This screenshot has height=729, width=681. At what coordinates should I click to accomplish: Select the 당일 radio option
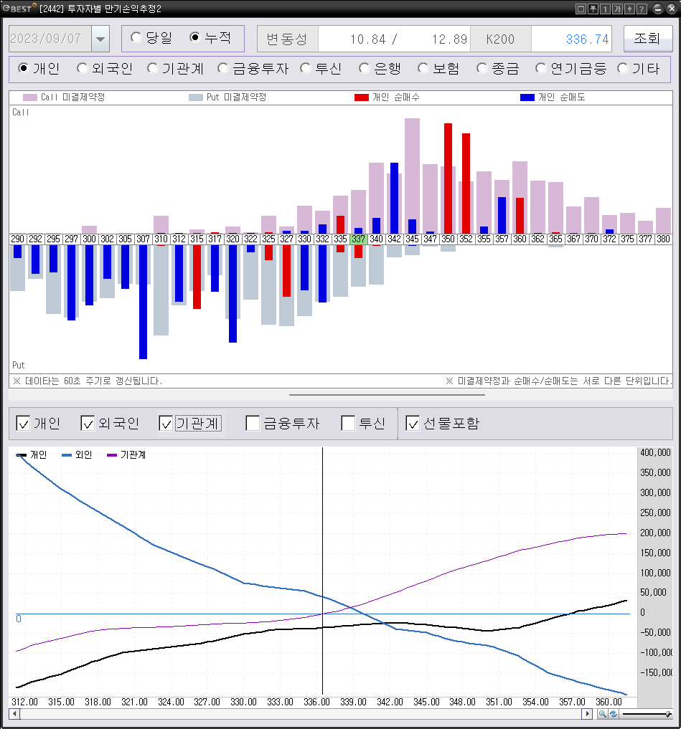point(136,37)
